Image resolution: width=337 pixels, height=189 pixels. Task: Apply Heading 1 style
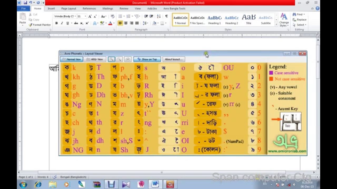point(215,20)
